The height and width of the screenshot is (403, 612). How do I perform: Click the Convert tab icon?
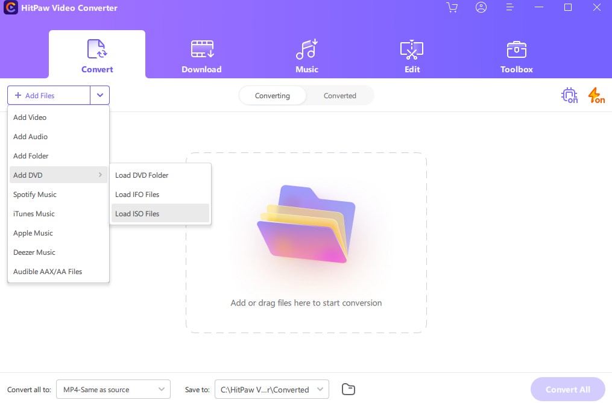point(97,49)
